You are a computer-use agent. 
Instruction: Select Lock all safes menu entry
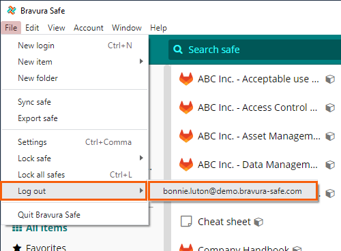(75, 175)
